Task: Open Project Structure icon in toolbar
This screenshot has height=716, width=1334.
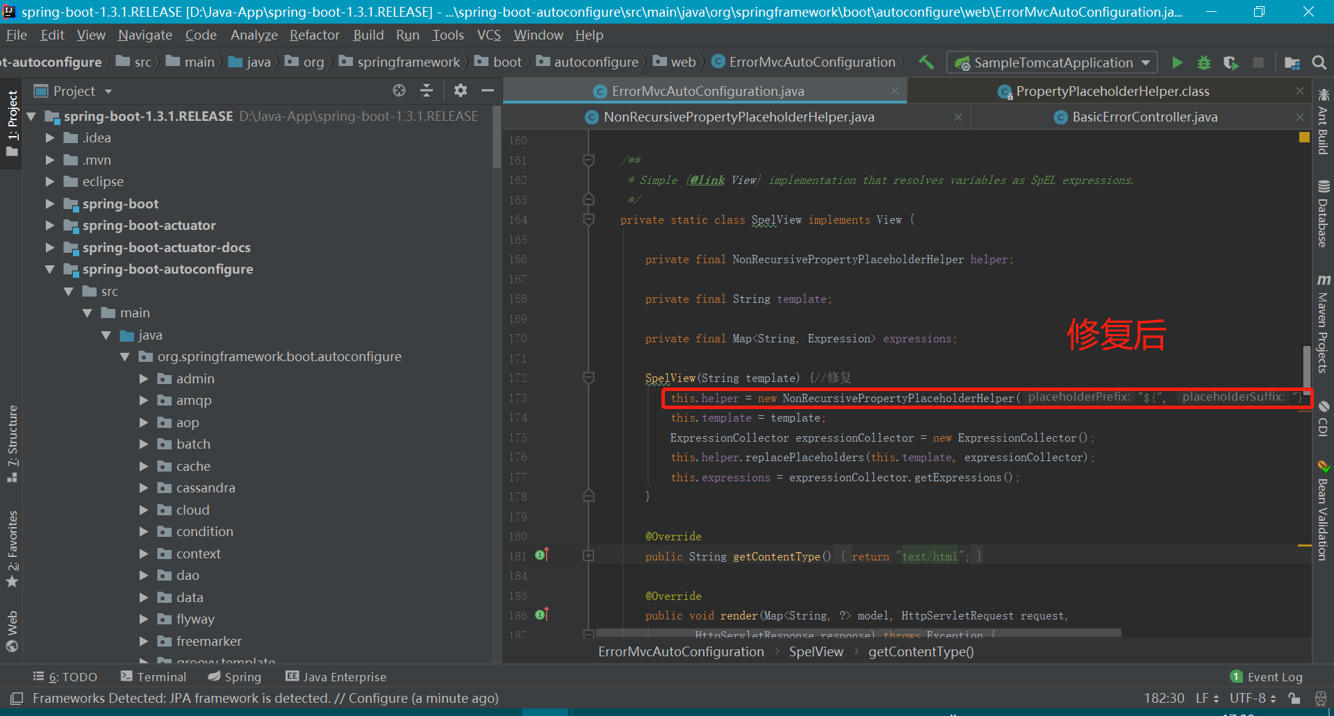Action: point(1292,63)
